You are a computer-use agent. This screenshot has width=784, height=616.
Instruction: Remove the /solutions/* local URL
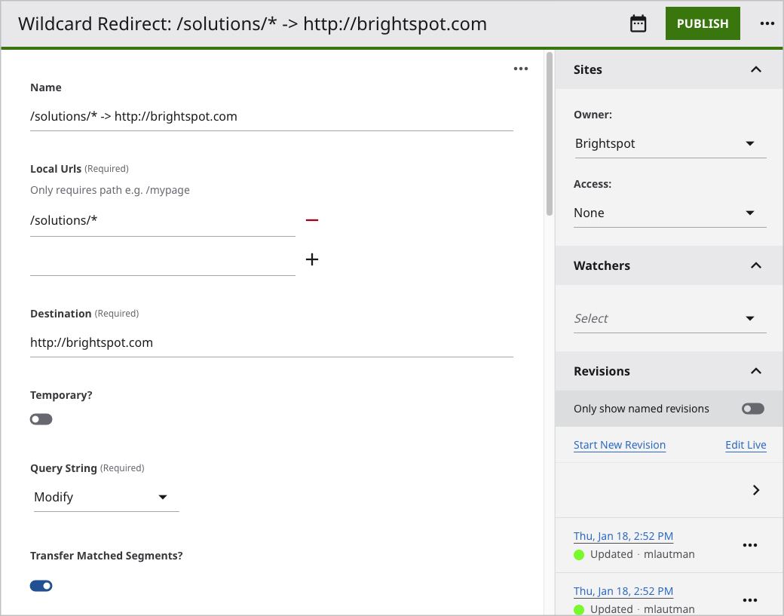click(312, 220)
